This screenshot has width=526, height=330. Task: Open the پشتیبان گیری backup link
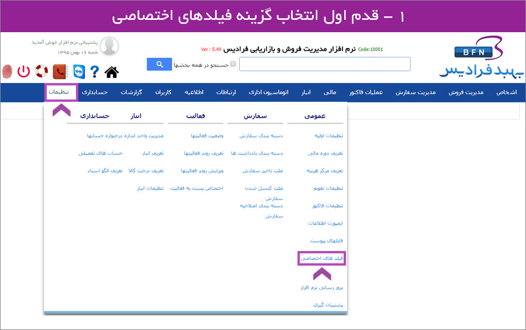[327, 305]
